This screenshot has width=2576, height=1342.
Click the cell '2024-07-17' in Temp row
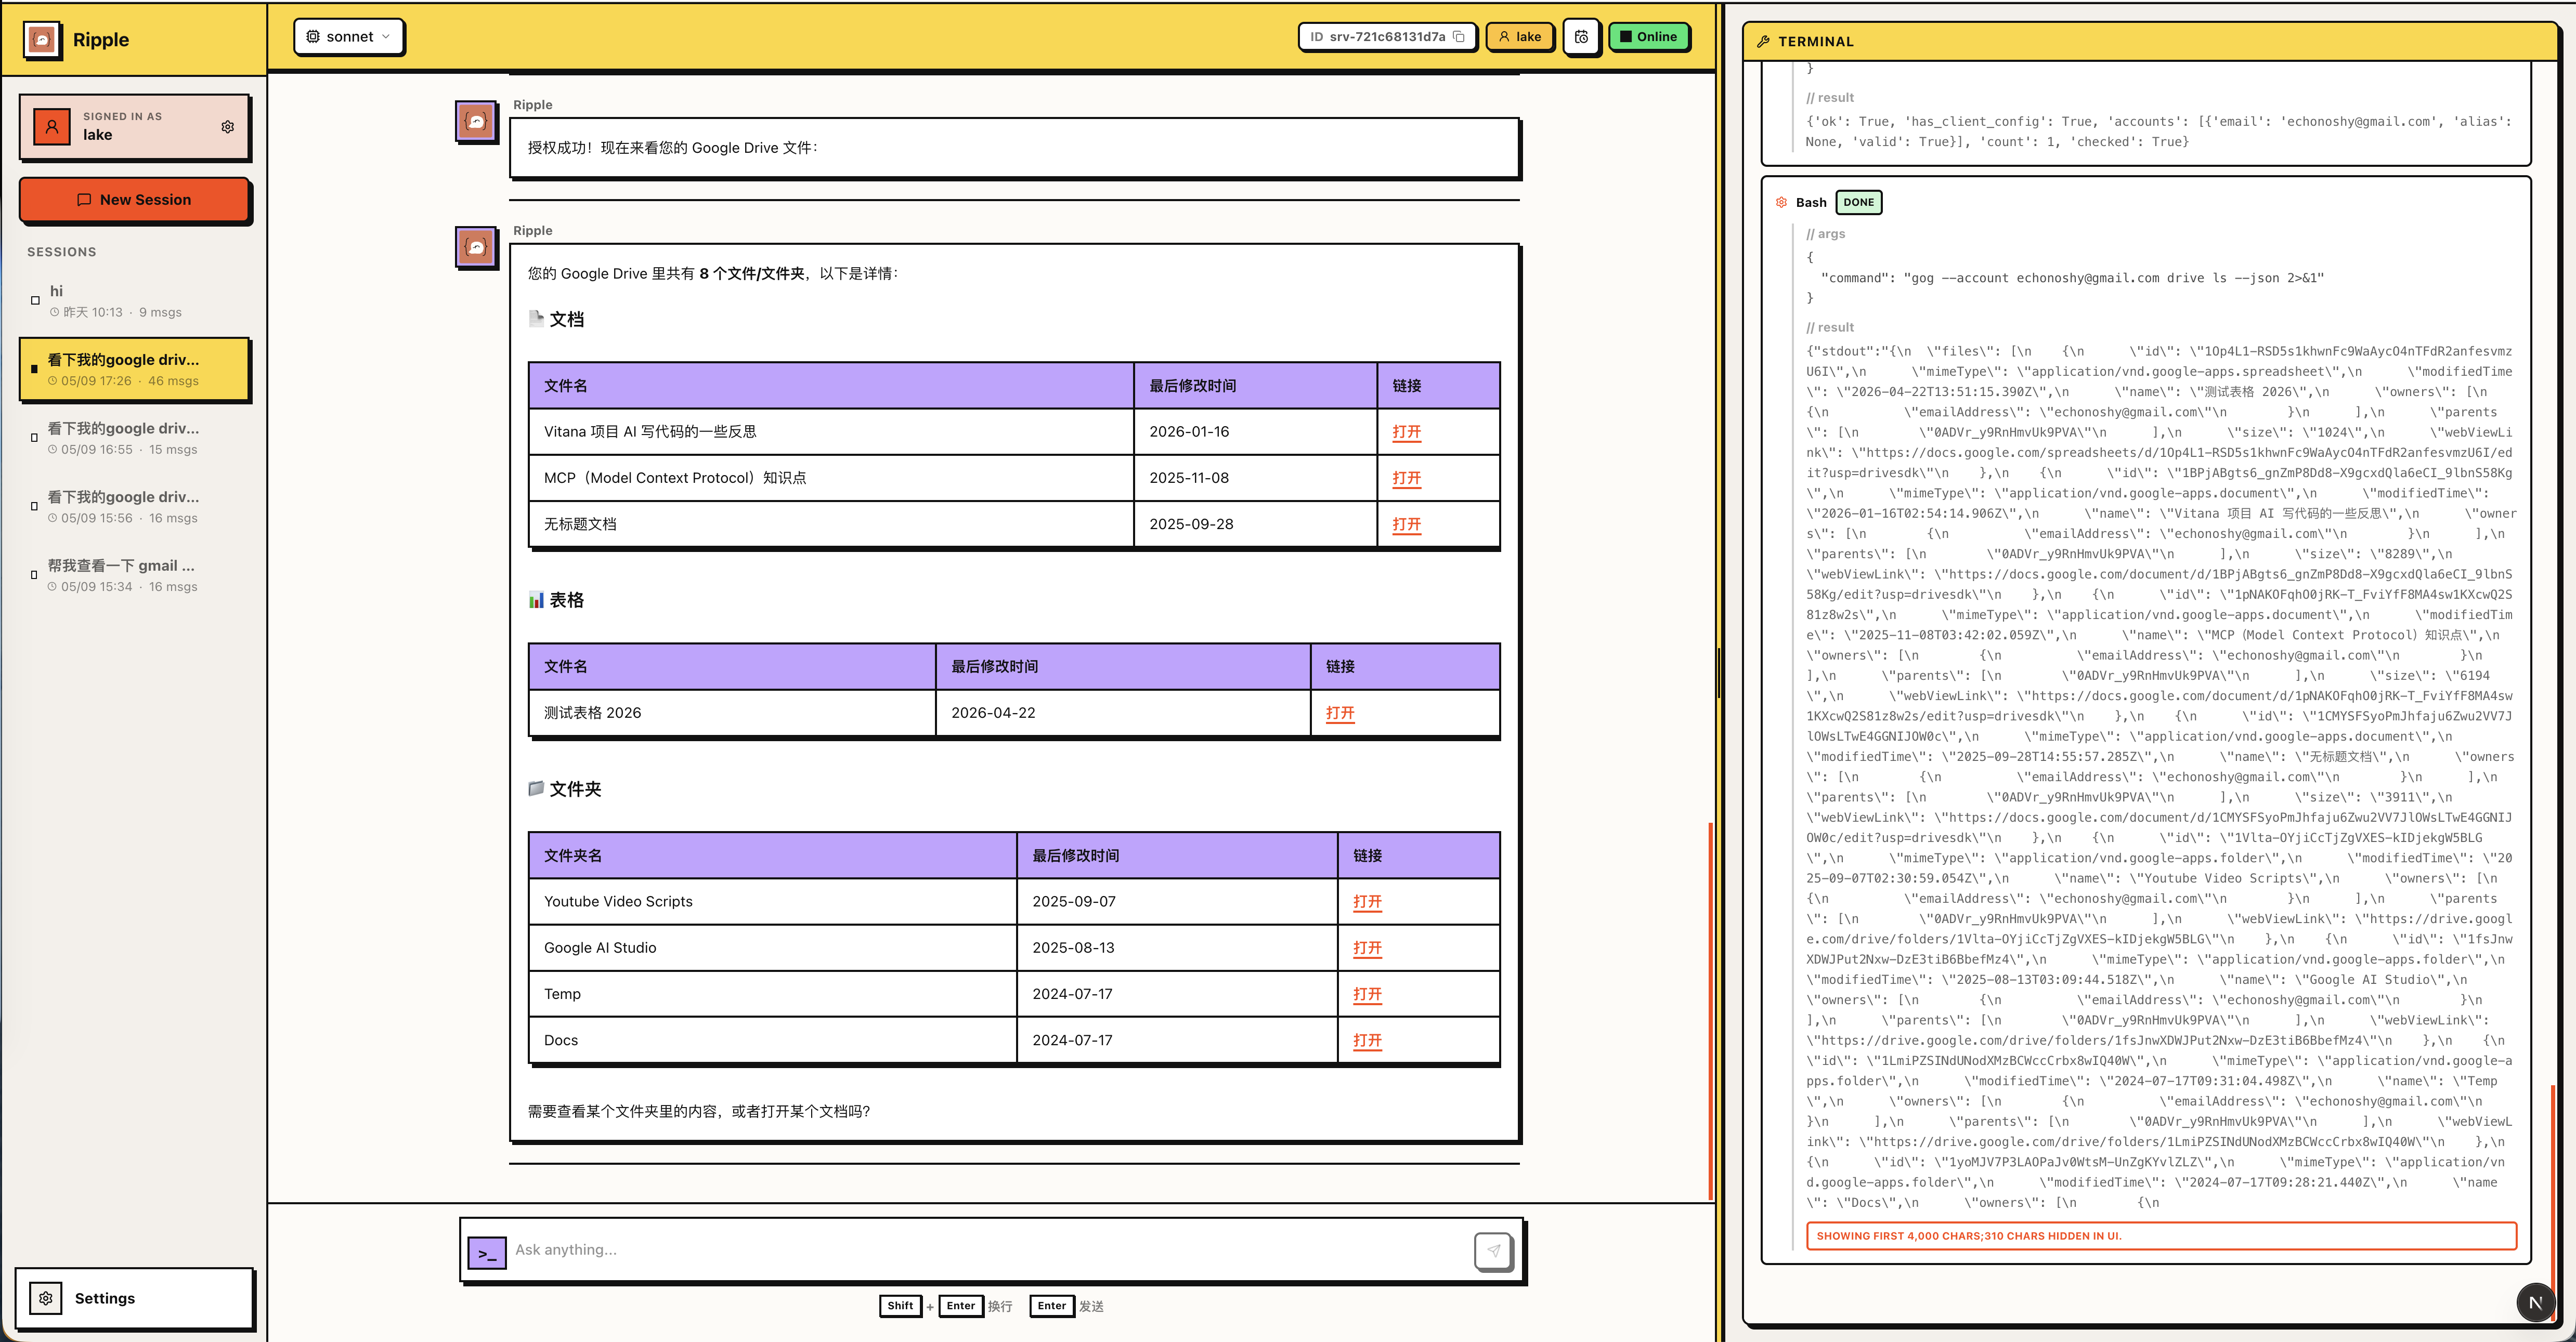coord(1177,993)
